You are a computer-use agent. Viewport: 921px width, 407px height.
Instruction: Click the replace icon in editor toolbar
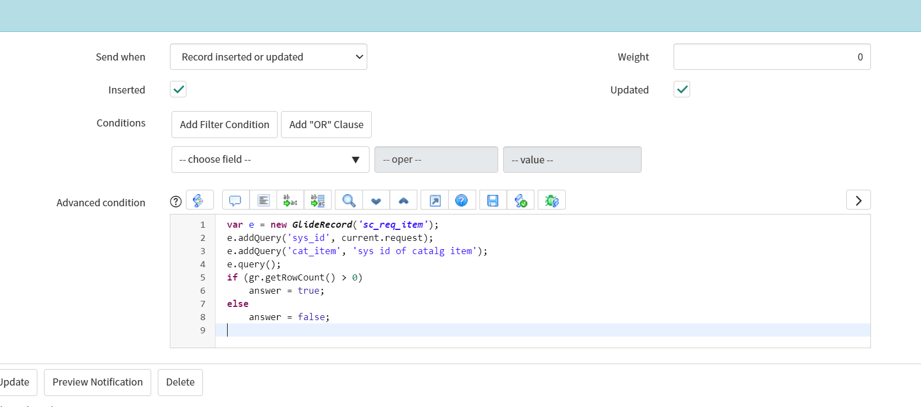[290, 201]
